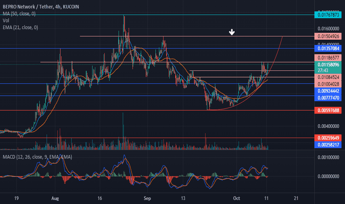Select the red support line at 0.00597688
Screen dimensions: 345x204
click(157, 110)
